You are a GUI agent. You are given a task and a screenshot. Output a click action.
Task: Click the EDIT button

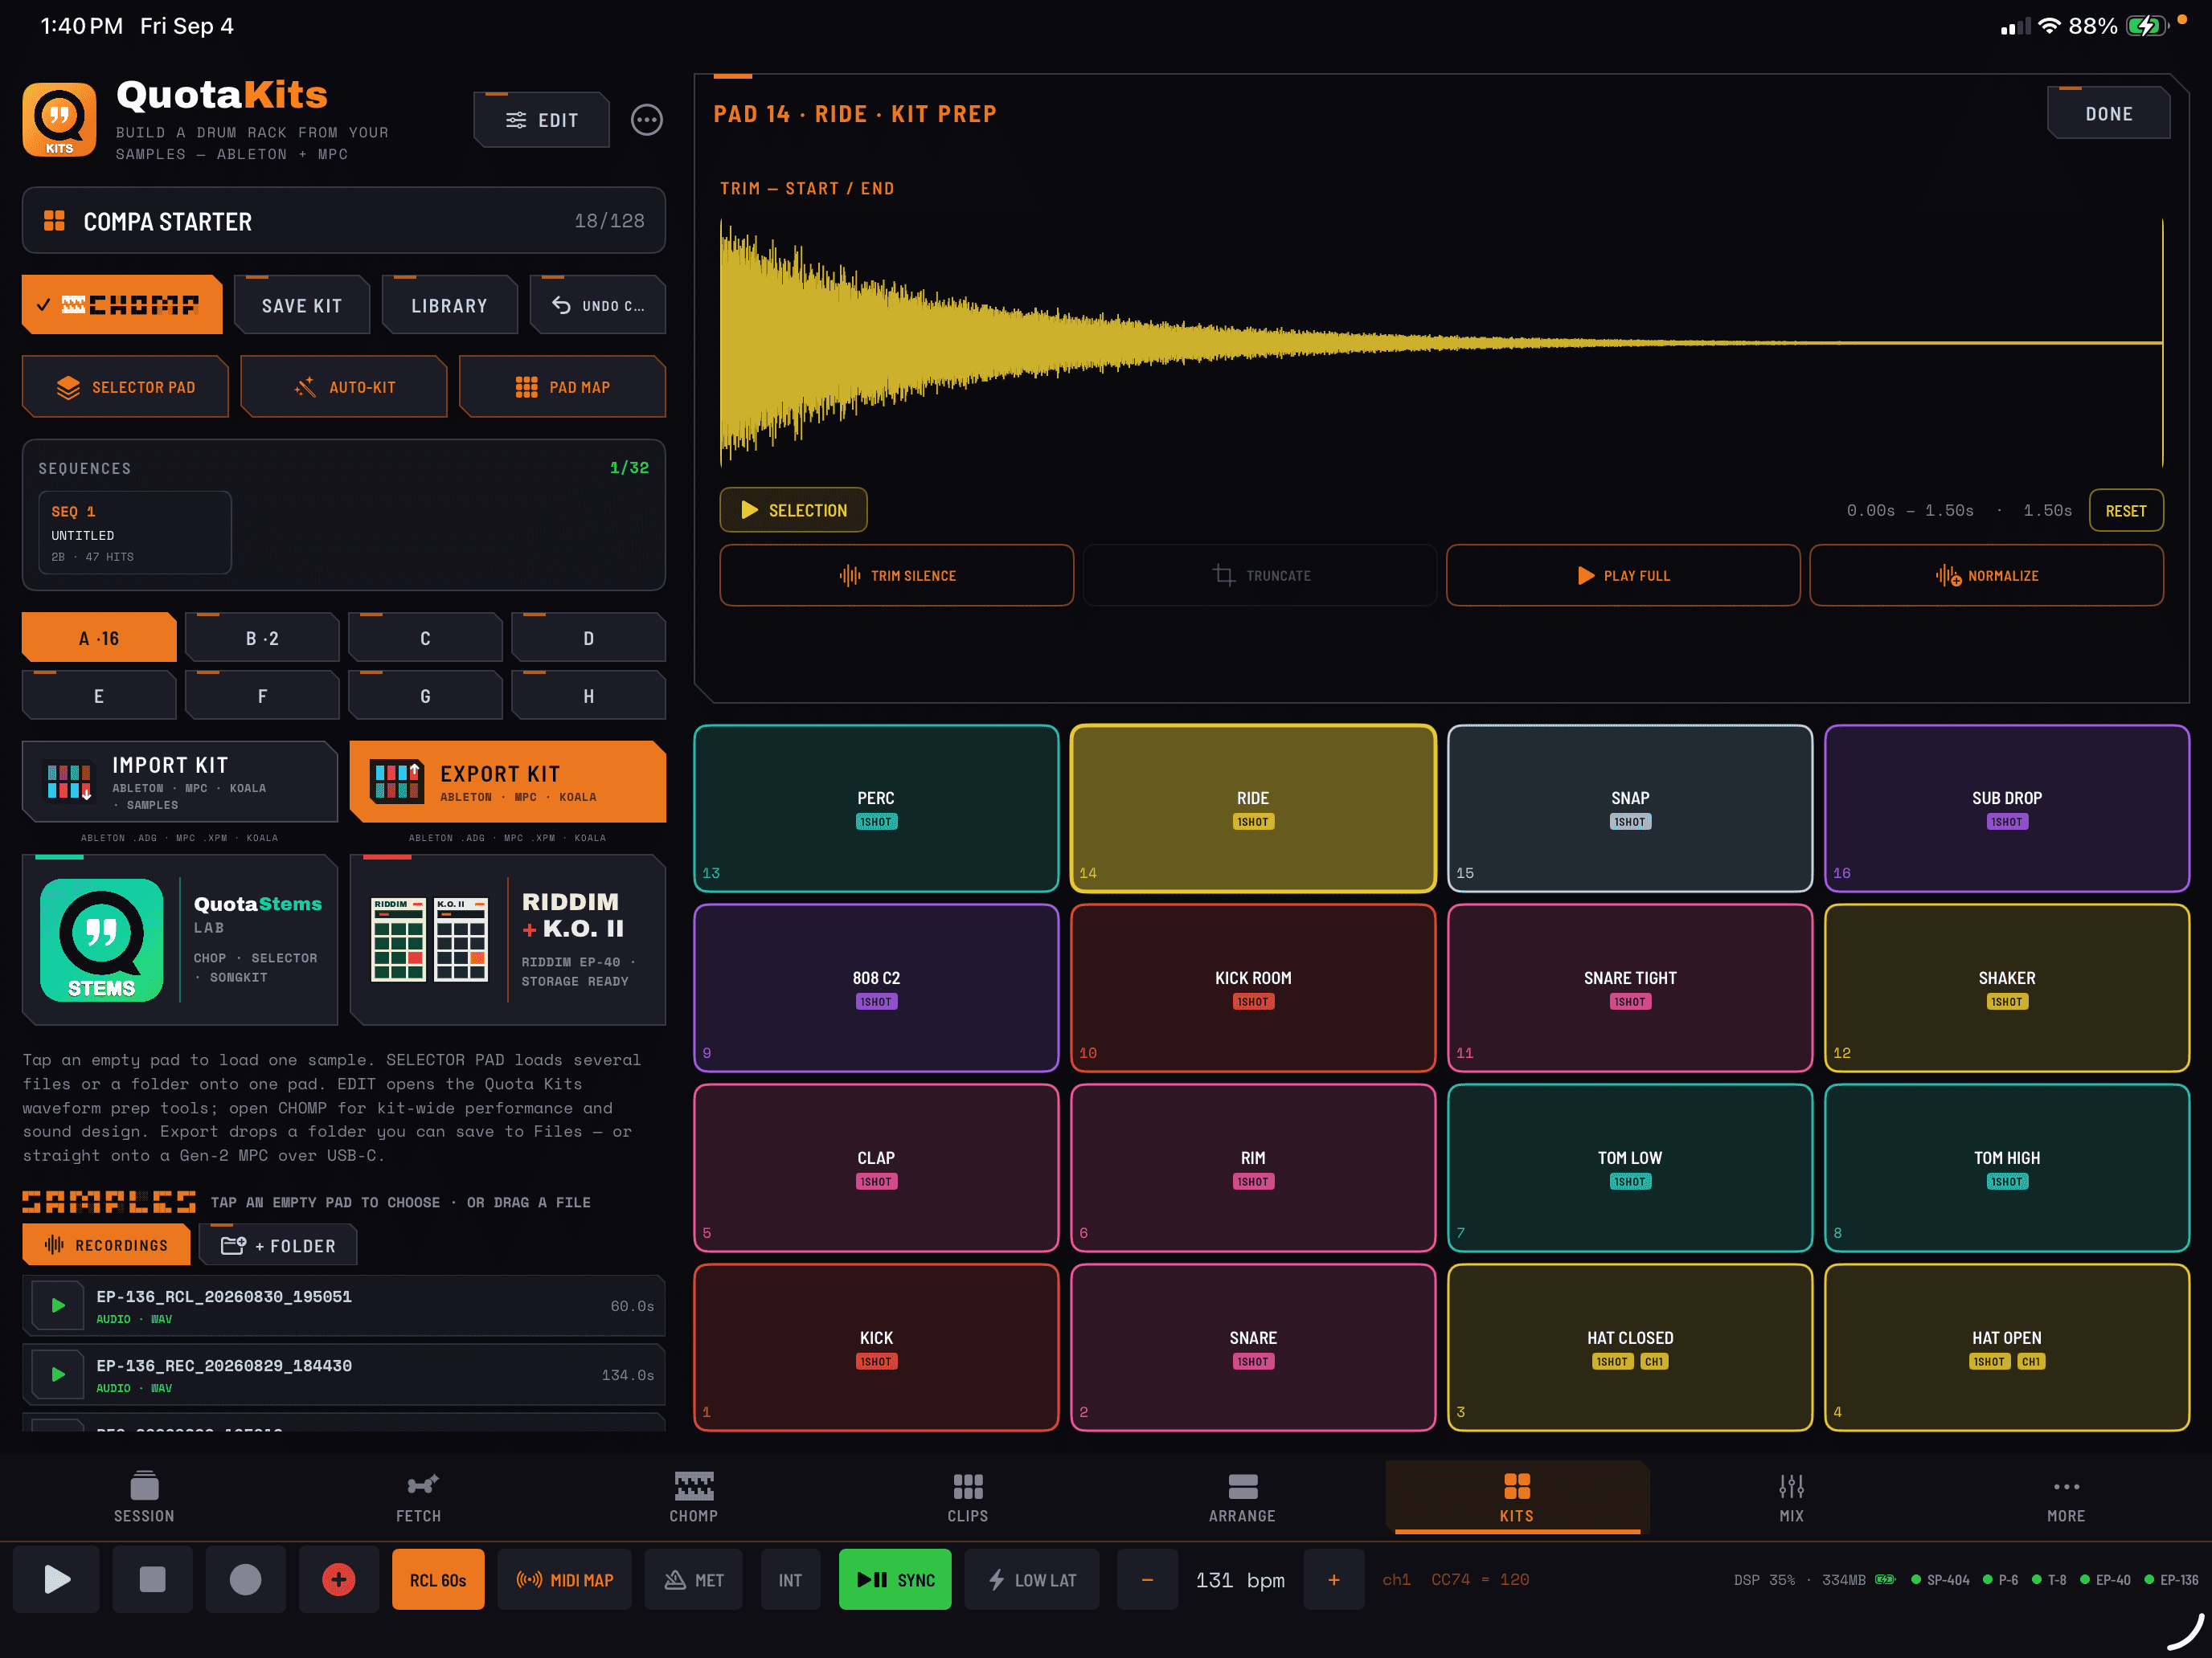click(x=541, y=120)
